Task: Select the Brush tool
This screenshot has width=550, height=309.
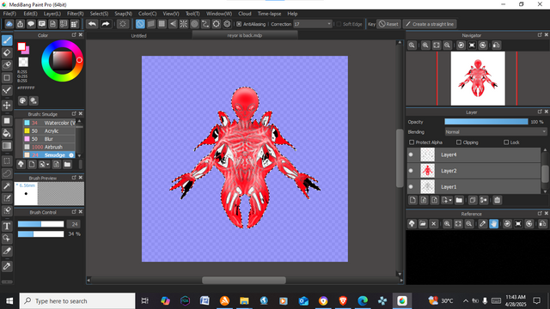Action: coord(7,40)
